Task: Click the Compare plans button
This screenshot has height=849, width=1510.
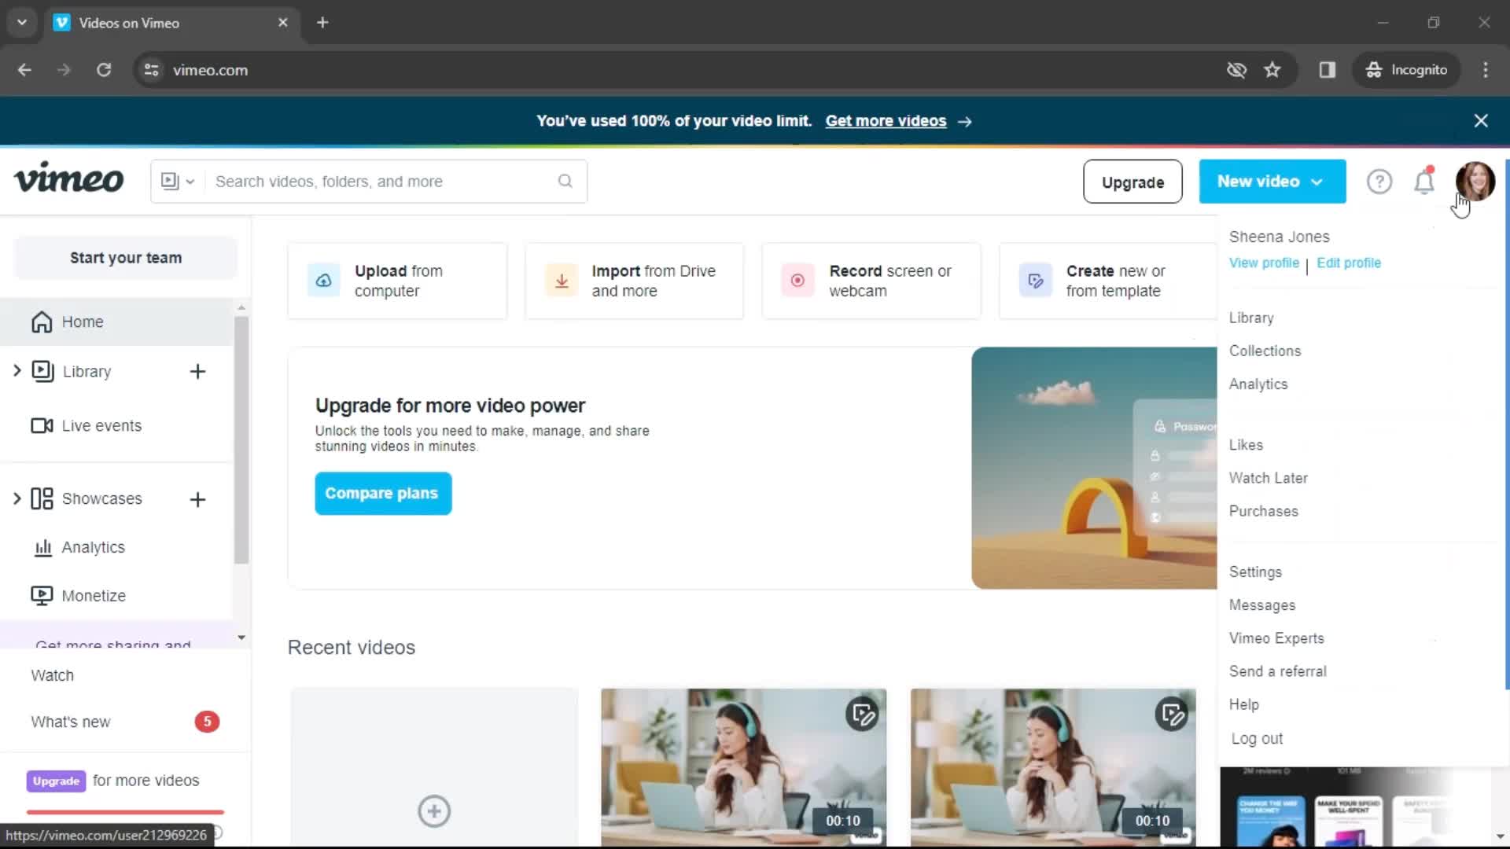Action: point(383,494)
